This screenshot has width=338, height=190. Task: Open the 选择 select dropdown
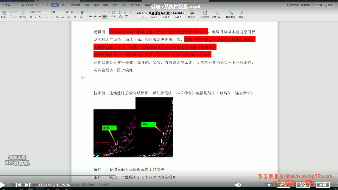[x=242, y=14]
